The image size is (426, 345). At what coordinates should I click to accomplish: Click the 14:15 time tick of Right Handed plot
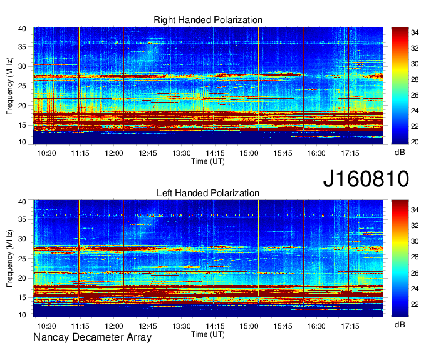tap(215, 153)
